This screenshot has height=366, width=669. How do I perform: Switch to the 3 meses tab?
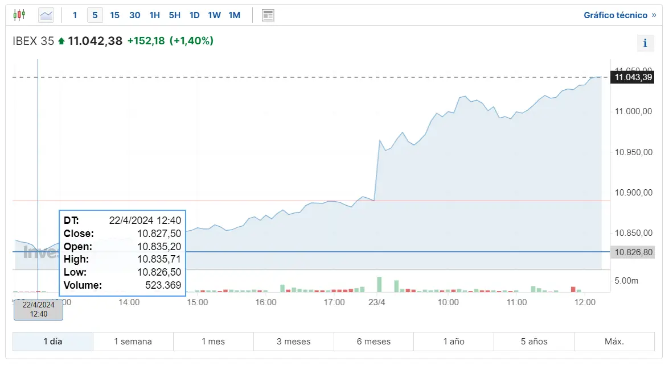[294, 342]
